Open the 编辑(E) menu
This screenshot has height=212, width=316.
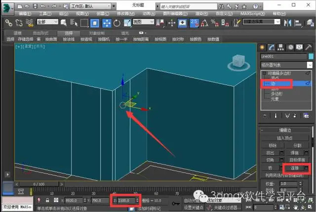pyautogui.click(x=25, y=14)
